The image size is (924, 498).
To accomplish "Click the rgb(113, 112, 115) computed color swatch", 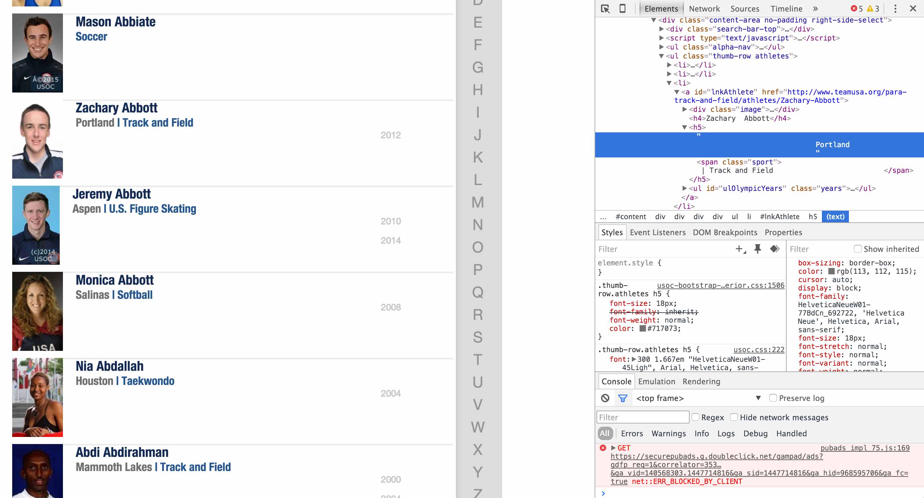I will [832, 271].
